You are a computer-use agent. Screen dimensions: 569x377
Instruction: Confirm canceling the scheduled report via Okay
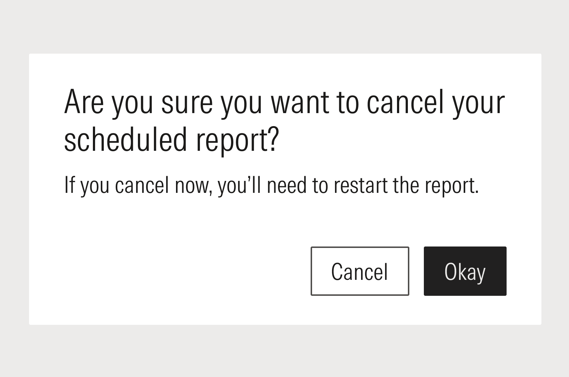coord(465,271)
